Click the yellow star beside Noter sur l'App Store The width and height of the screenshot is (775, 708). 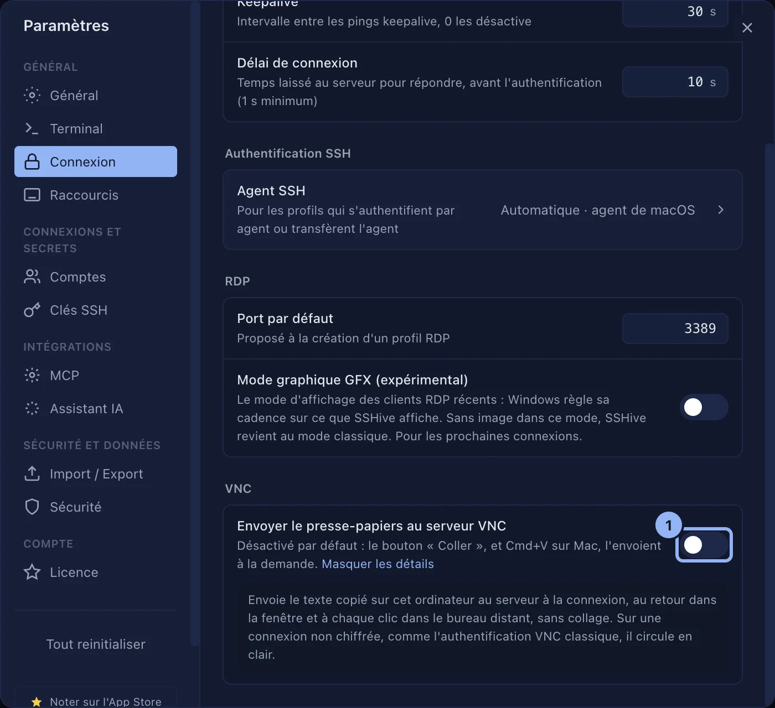tap(37, 701)
